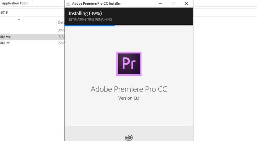Click the 22/2 date beside UN.inf

(x=61, y=43)
